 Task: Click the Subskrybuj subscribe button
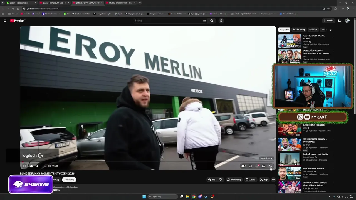pyautogui.click(x=69, y=180)
